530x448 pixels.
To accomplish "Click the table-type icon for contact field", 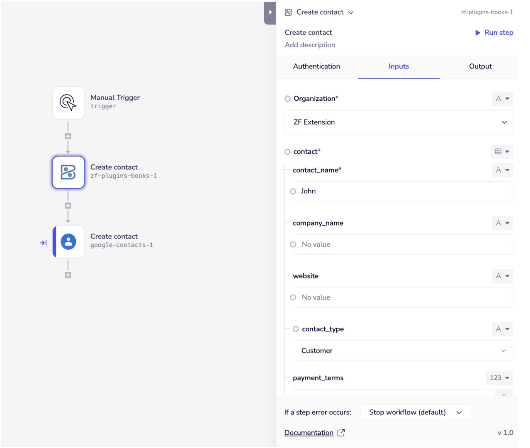I will click(502, 151).
